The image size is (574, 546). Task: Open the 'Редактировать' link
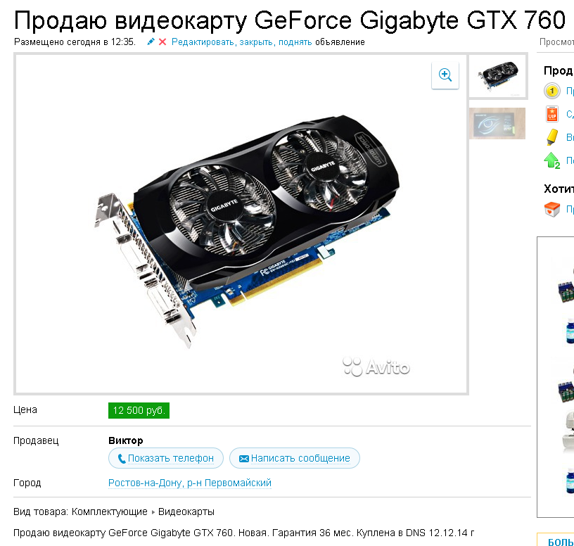pyautogui.click(x=203, y=42)
